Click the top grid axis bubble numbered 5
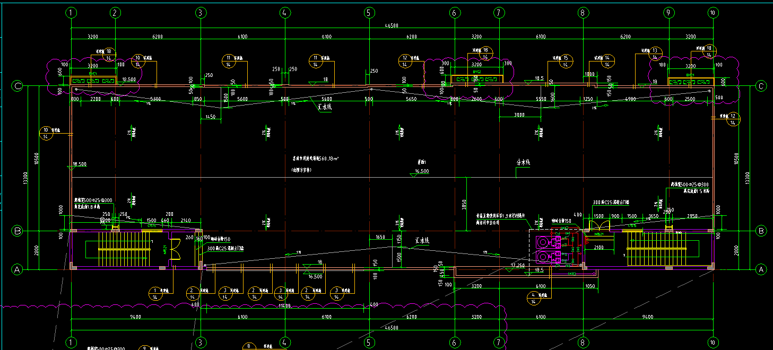The width and height of the screenshot is (773, 350). (x=369, y=12)
